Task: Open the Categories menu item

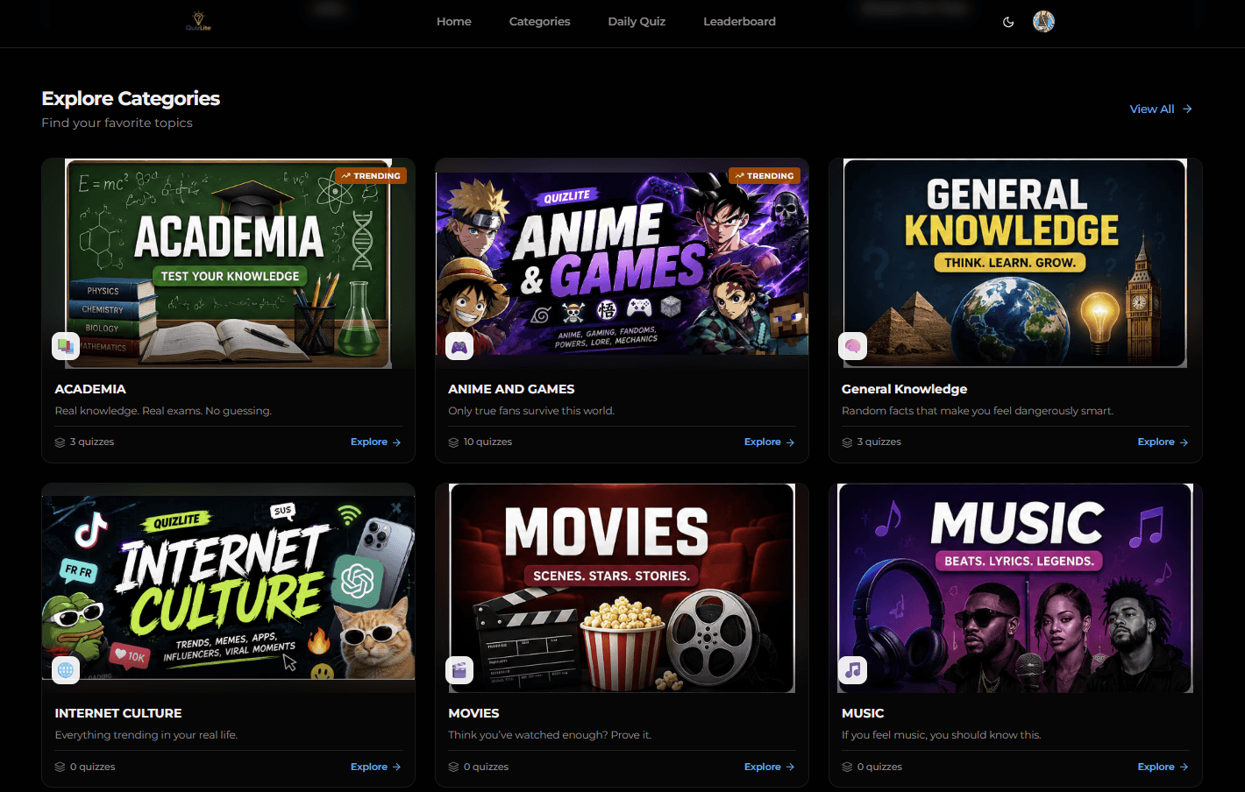Action: [x=539, y=21]
